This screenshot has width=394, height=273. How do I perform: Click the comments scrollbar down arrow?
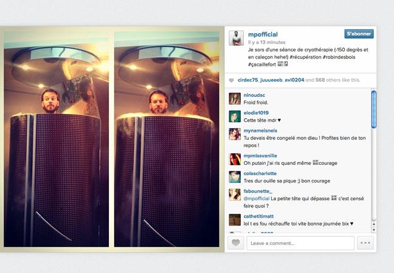374,230
